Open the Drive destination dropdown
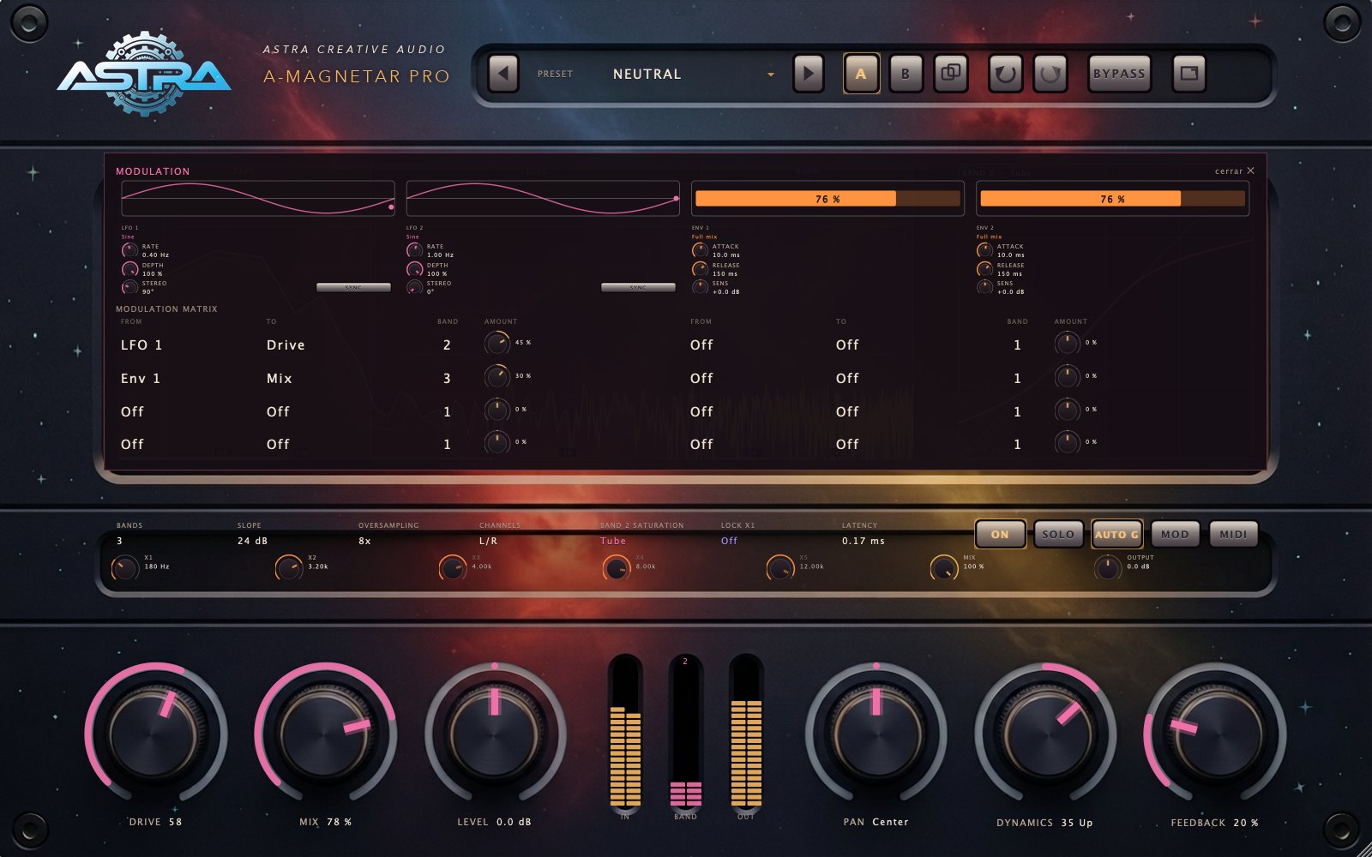This screenshot has width=1372, height=857. point(286,345)
